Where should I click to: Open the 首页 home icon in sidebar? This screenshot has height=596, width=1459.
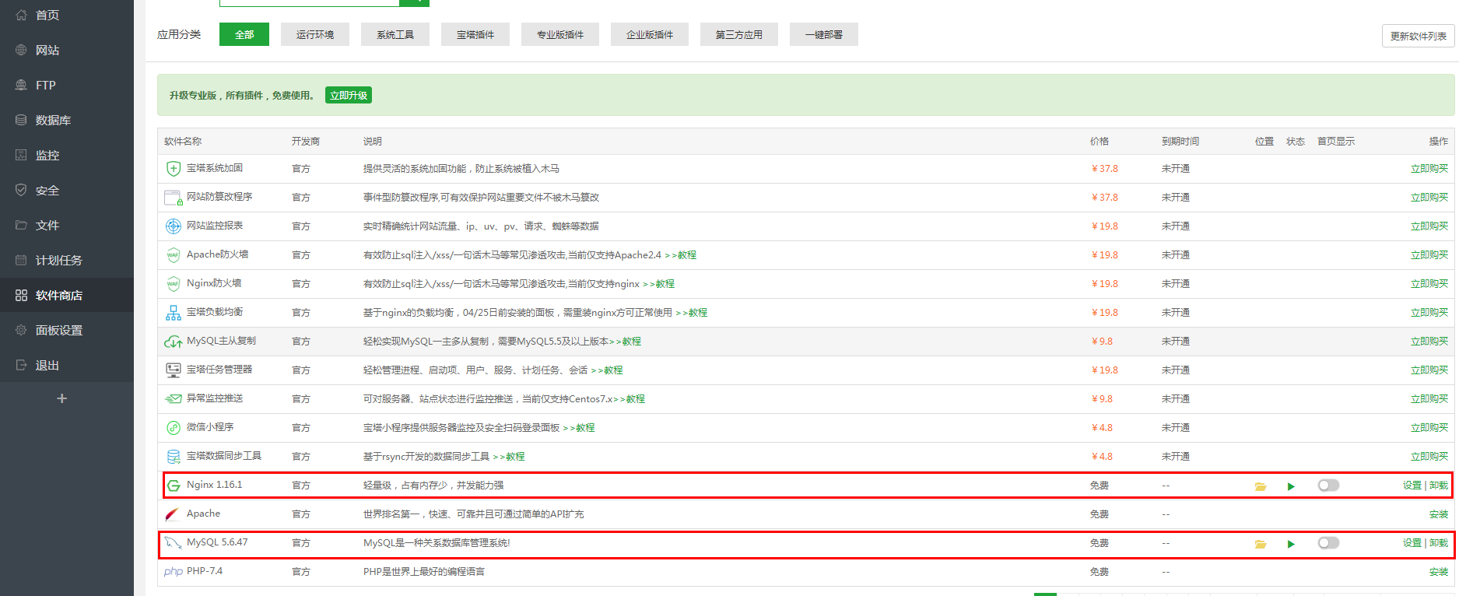pos(21,15)
